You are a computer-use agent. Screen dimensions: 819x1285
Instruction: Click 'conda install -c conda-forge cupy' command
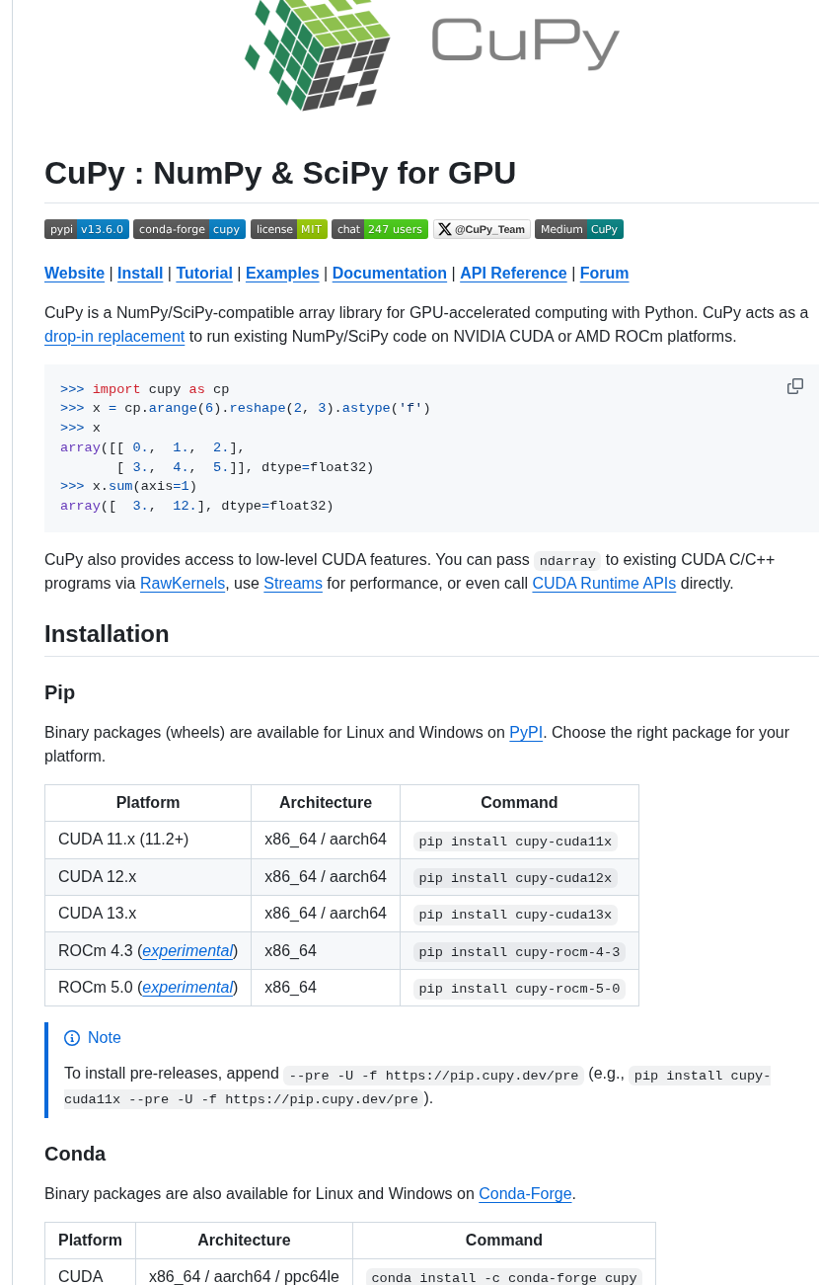504,1278
